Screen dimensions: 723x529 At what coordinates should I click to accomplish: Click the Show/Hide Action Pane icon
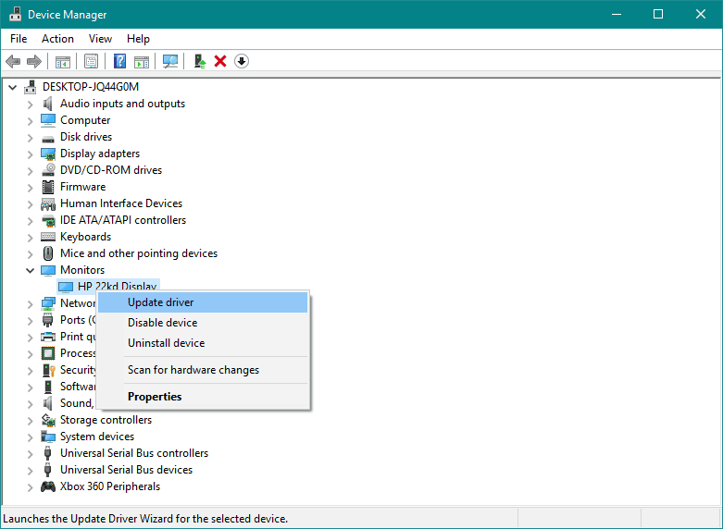click(142, 61)
